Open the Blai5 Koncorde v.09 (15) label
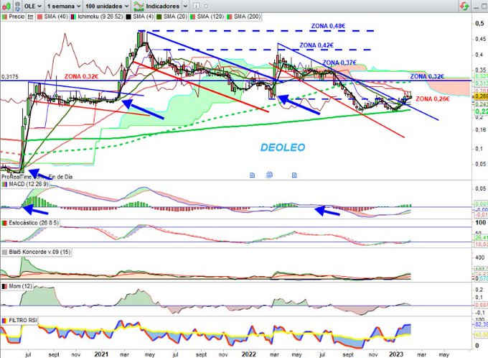 [x=39, y=252]
